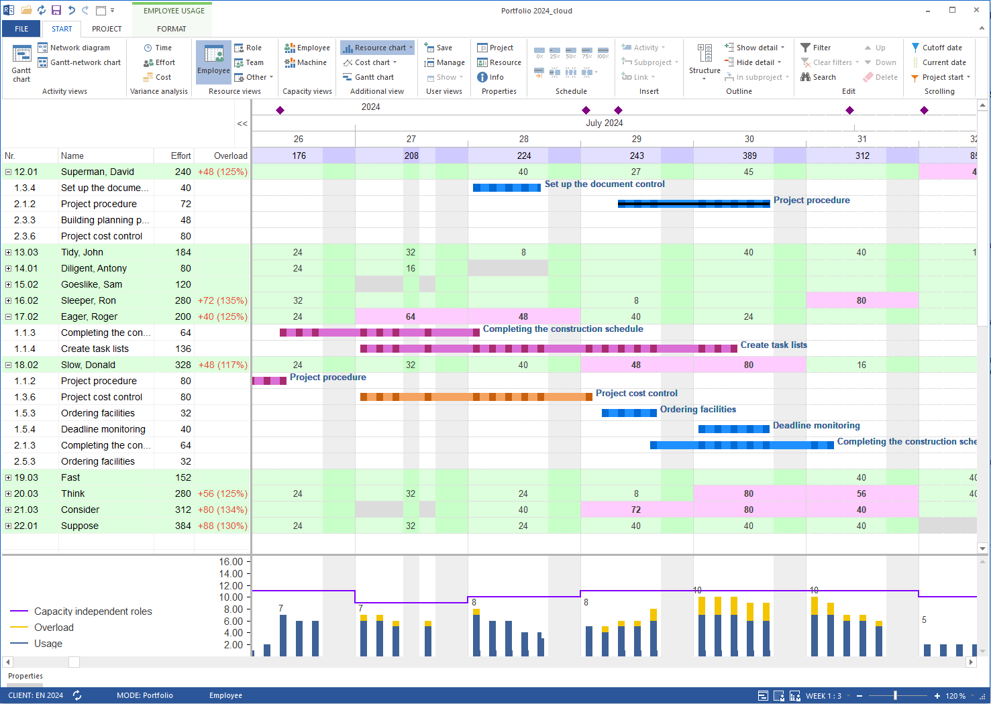The height and width of the screenshot is (704, 991).
Task: Click the Save icon in quick access toolbar
Action: (56, 10)
